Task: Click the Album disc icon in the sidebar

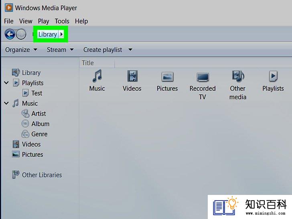Action: [x=25, y=124]
